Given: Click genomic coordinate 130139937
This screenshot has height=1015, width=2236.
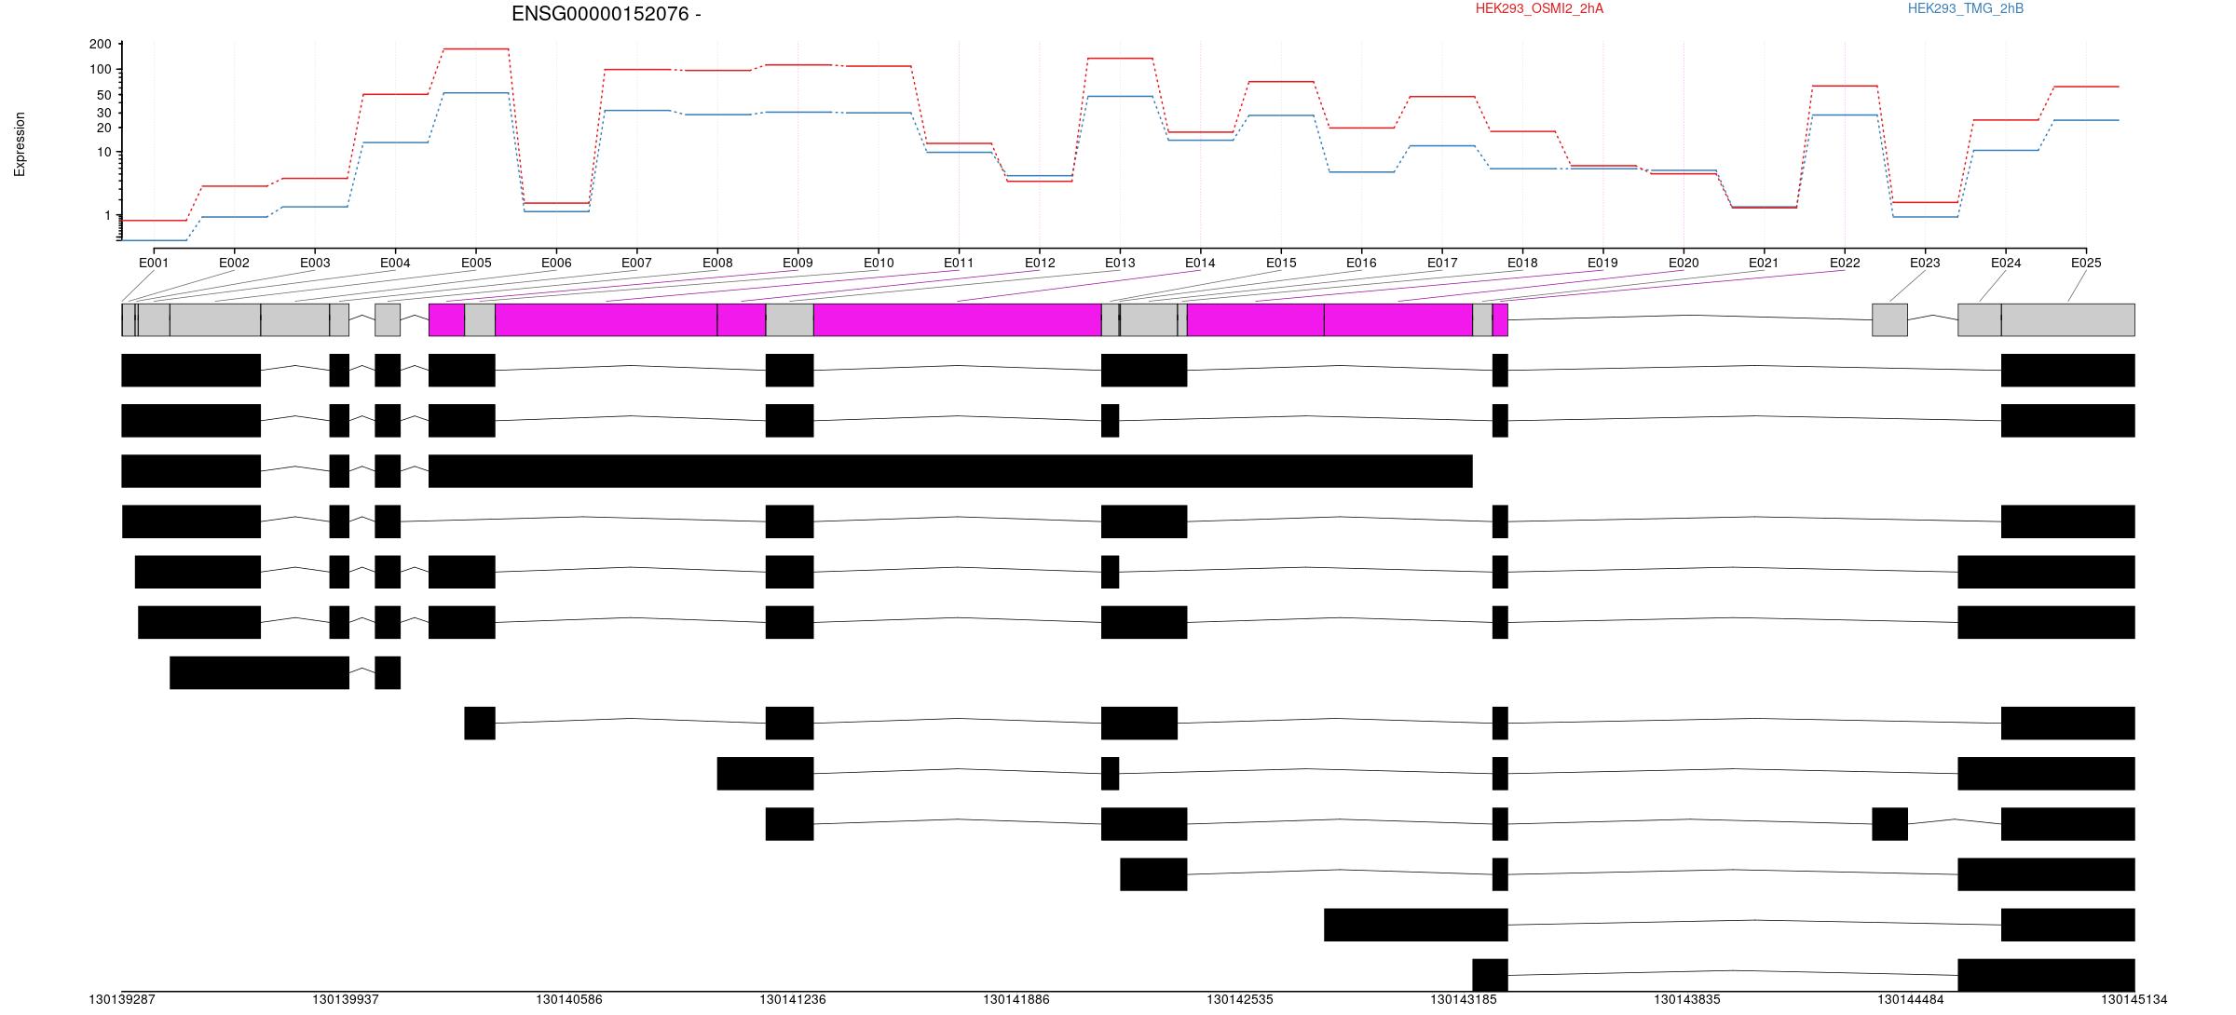Looking at the screenshot, I should [346, 999].
